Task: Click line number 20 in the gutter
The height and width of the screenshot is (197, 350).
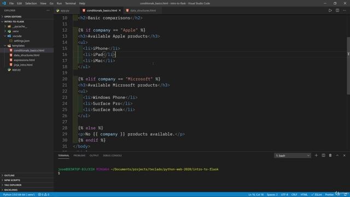Action: [65, 79]
